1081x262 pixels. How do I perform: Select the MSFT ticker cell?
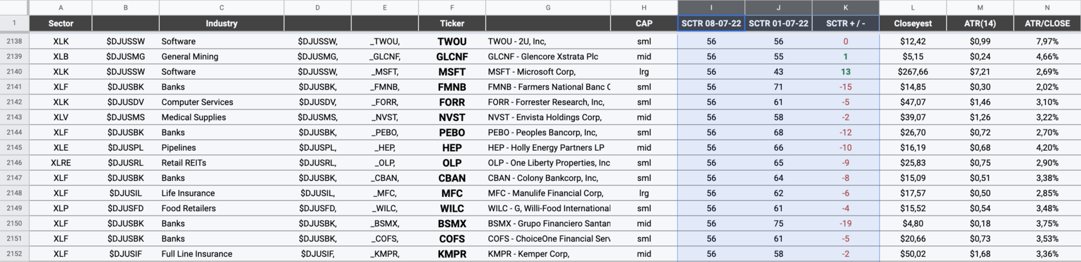tap(452, 71)
